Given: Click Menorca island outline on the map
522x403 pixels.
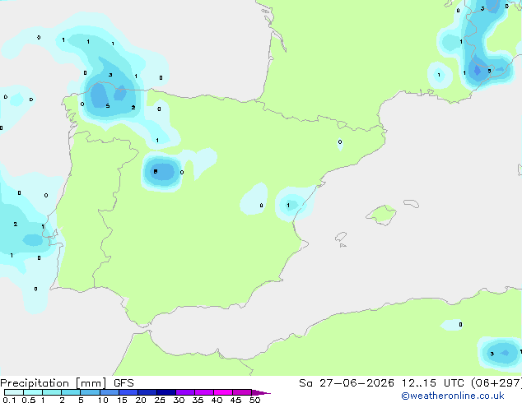Looking at the screenshot, I should click(x=412, y=203).
